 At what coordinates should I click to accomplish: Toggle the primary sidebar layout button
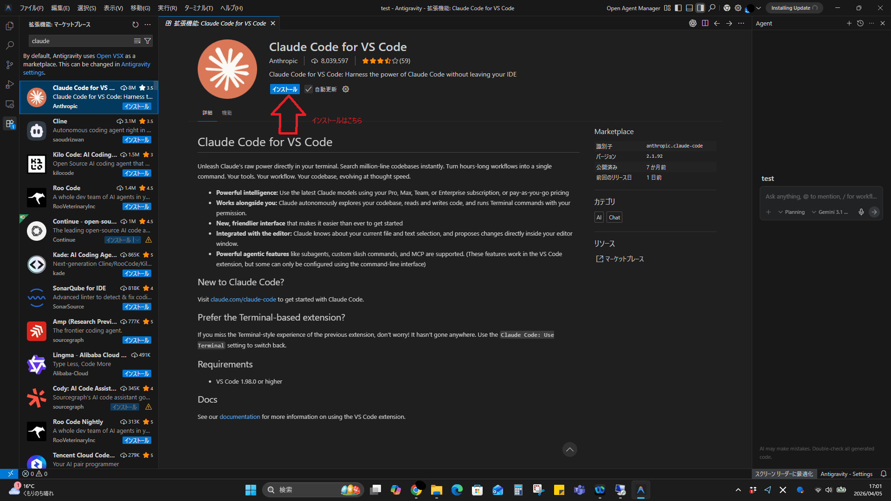pos(678,8)
